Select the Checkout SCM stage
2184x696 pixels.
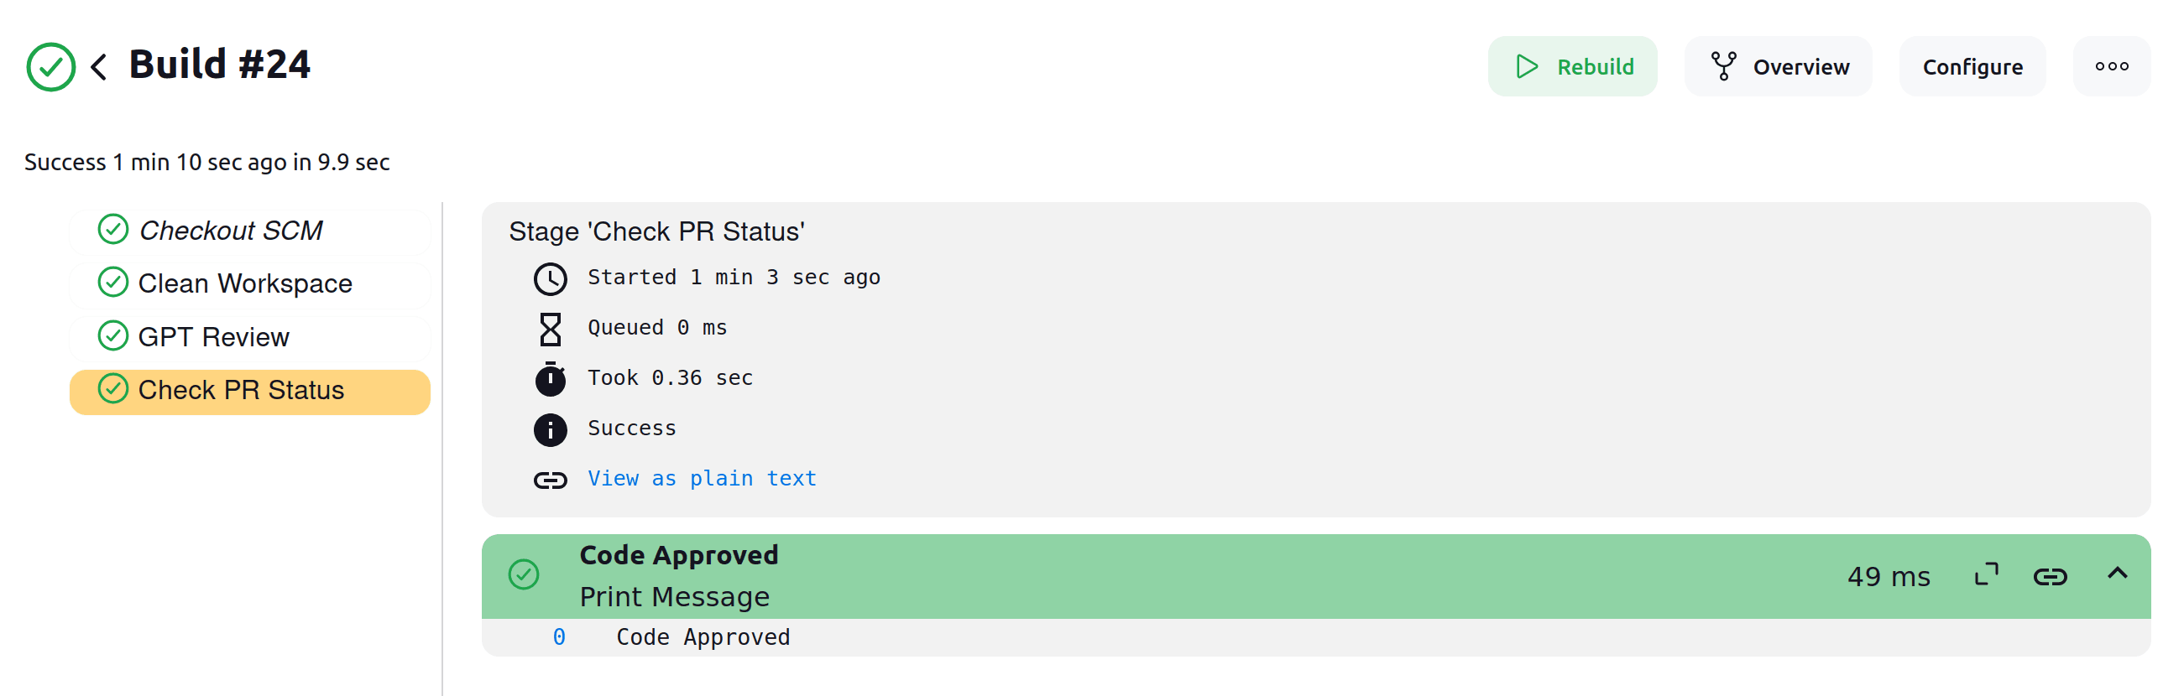[x=250, y=231]
